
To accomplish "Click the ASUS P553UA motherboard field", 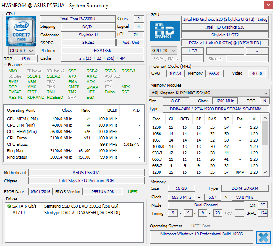I will pos(87,173).
